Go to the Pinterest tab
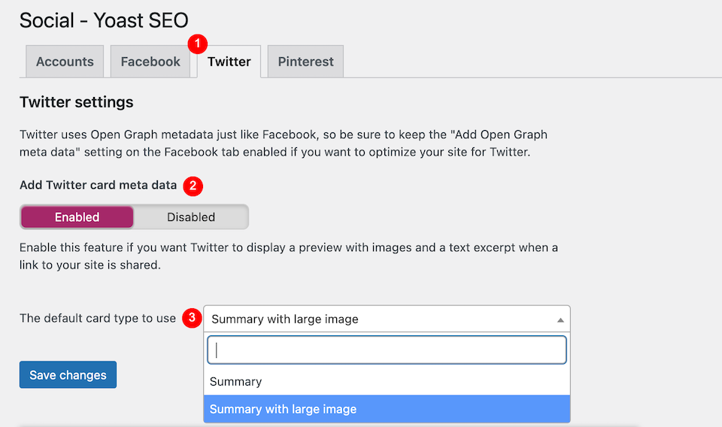The image size is (722, 427). pos(305,62)
